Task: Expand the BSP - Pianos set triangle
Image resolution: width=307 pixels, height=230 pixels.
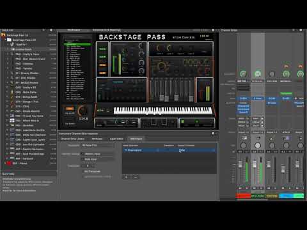Action: click(6, 164)
